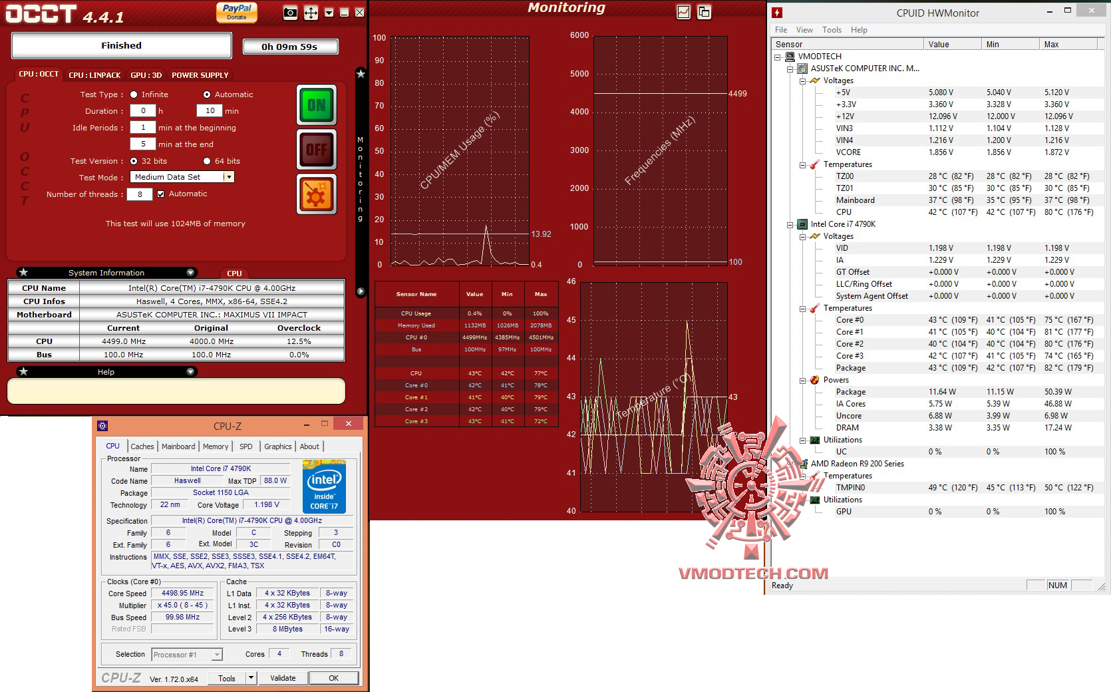Open the Tools dropdown arrow in CPU-Z
The width and height of the screenshot is (1111, 692).
(251, 678)
